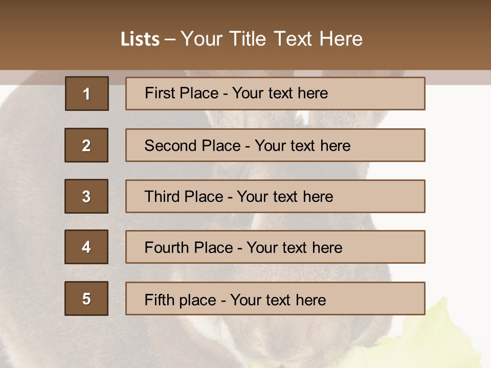Click 'Your Title Text Here' in header
The image size is (491, 368).
272,39
